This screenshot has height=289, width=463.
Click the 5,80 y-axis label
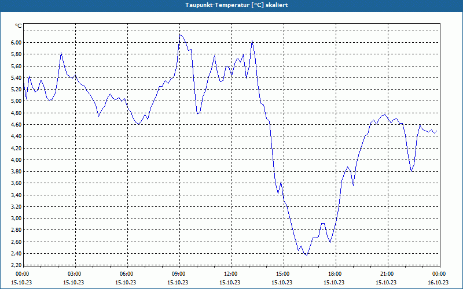point(17,54)
